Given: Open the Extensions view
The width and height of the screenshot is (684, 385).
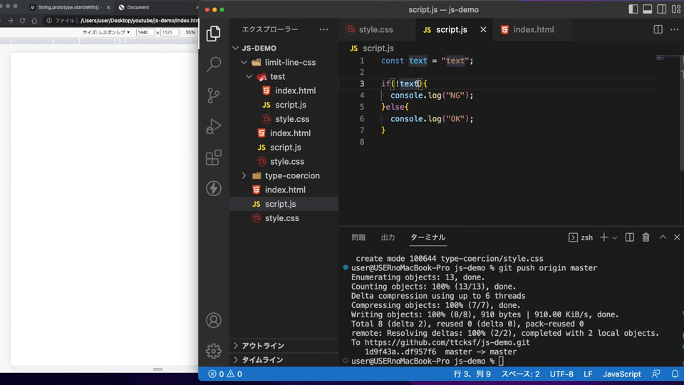Looking at the screenshot, I should [213, 158].
